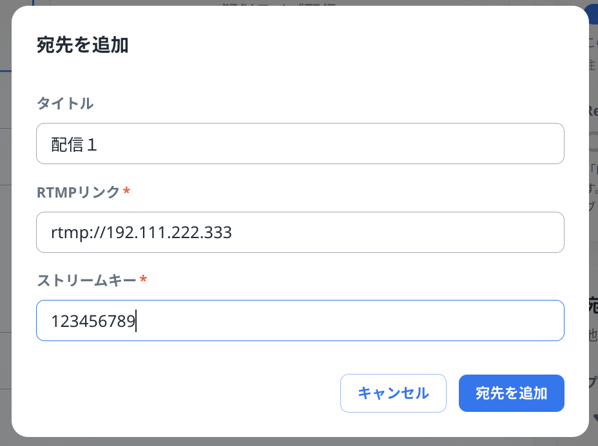Click the red asterisk beside ストリームキー
The width and height of the screenshot is (598, 446).
[143, 281]
